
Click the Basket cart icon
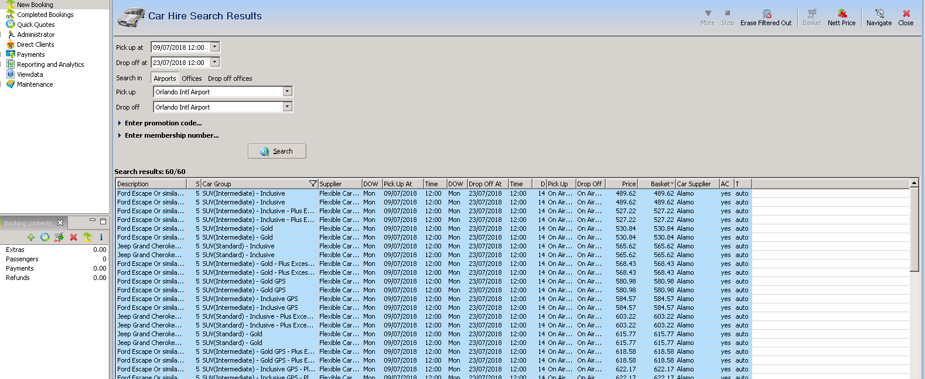(812, 13)
